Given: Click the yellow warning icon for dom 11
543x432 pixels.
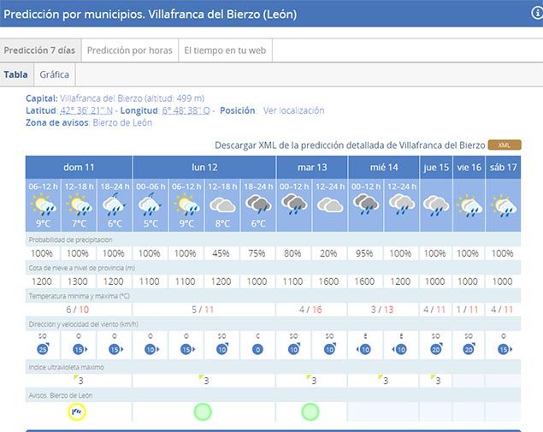Looking at the screenshot, I should tap(78, 411).
